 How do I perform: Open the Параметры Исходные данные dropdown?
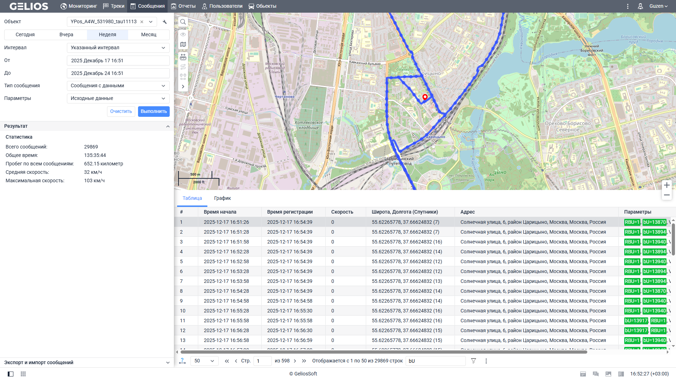click(118, 99)
